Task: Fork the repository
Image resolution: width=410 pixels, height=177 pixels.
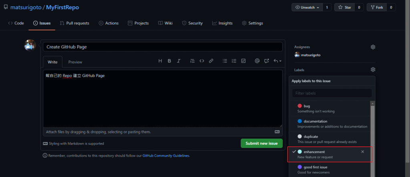Action: [377, 7]
